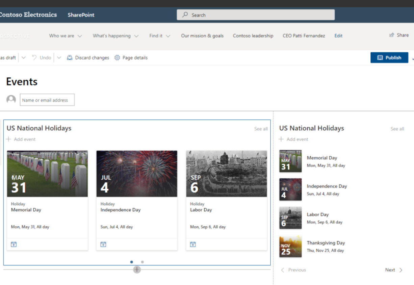Publish the page
The height and width of the screenshot is (285, 414).
click(x=389, y=58)
